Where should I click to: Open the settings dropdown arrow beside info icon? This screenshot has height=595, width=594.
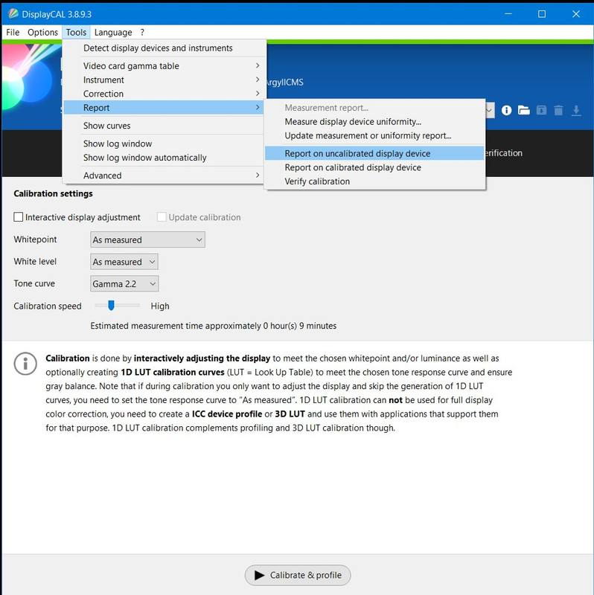490,110
